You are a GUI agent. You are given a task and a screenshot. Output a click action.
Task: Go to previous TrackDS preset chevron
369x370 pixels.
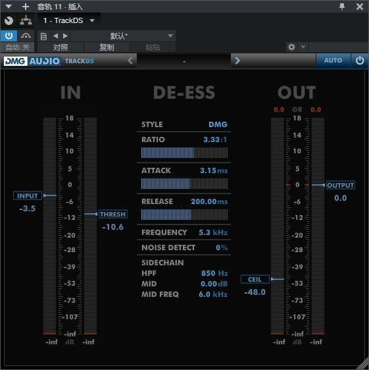point(130,61)
